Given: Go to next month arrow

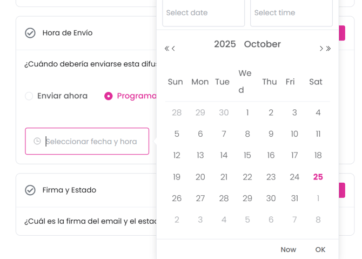Looking at the screenshot, I should [x=321, y=49].
